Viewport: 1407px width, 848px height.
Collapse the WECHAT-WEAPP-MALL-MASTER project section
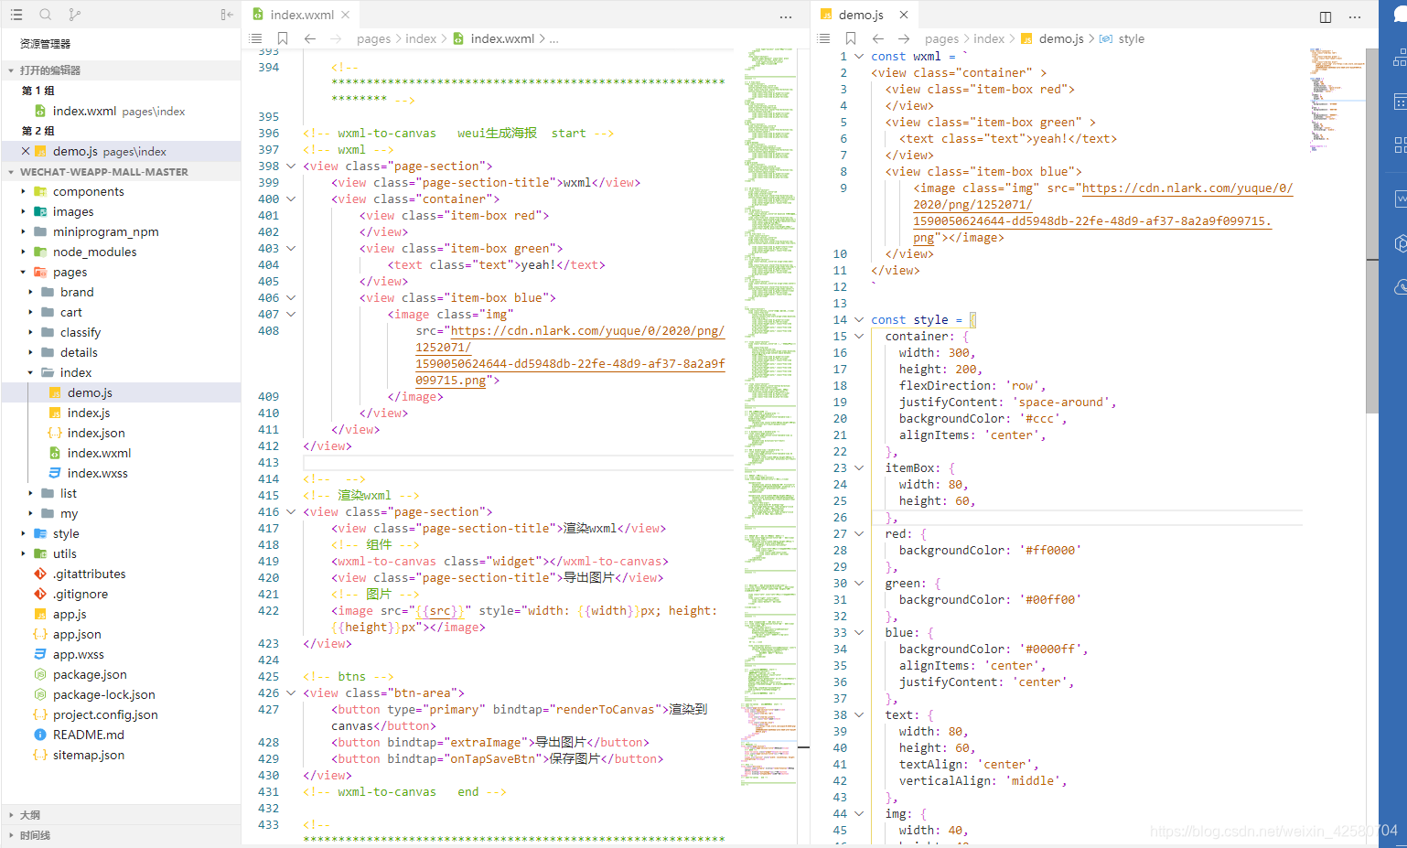coord(121,172)
